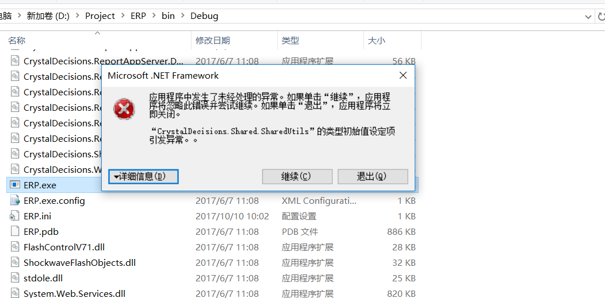Click the date 2017/10/10 10:02
Viewport: 605px width, 298px height.
(232, 216)
